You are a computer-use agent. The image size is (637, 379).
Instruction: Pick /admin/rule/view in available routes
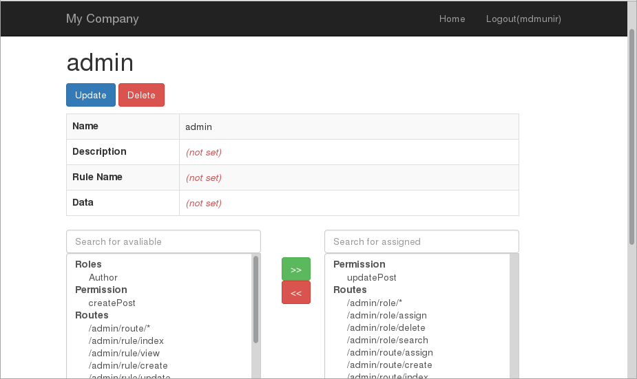[x=125, y=353]
